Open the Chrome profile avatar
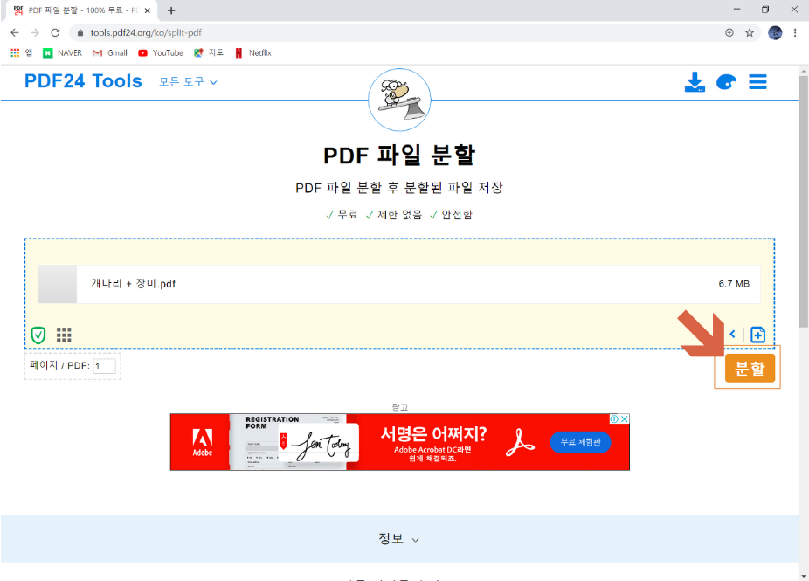The height and width of the screenshot is (581, 809). click(775, 32)
